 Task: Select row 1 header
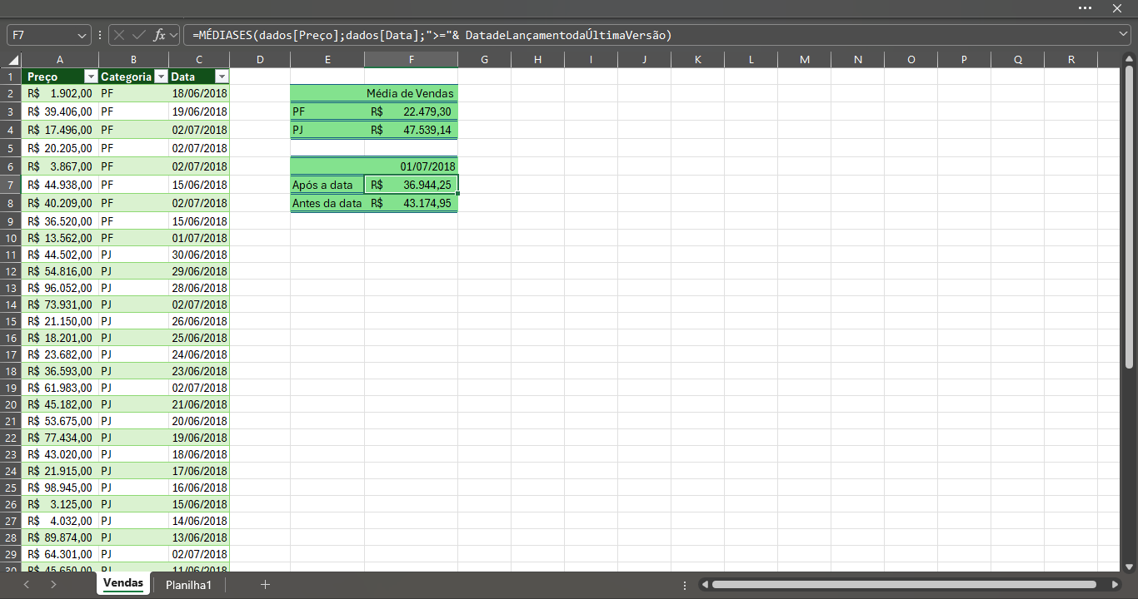point(11,77)
